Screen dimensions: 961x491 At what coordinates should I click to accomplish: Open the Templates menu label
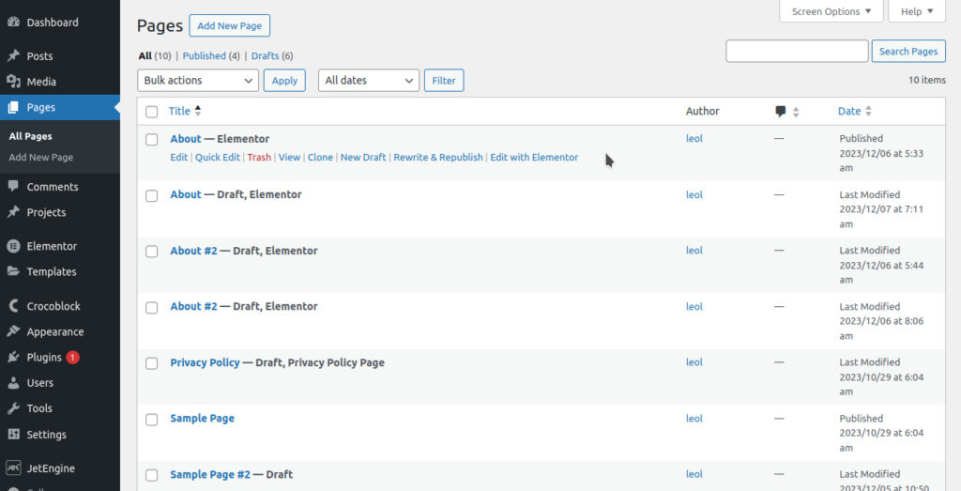coord(52,271)
